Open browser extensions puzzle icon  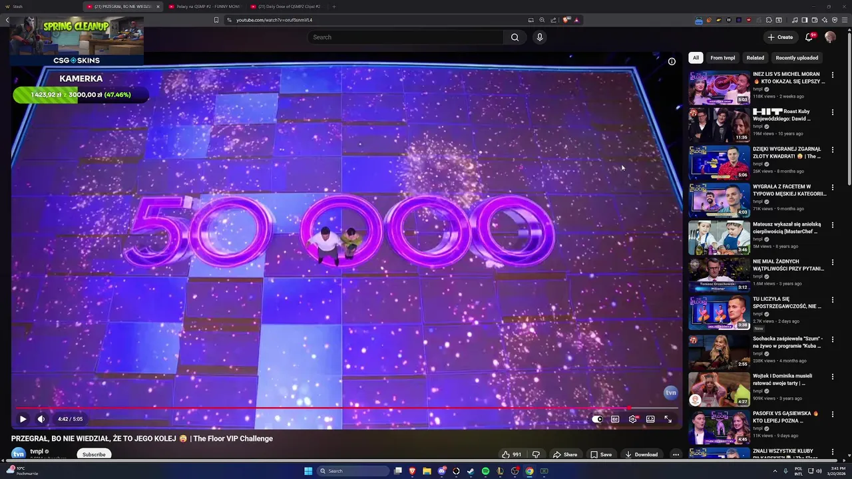[769, 20]
